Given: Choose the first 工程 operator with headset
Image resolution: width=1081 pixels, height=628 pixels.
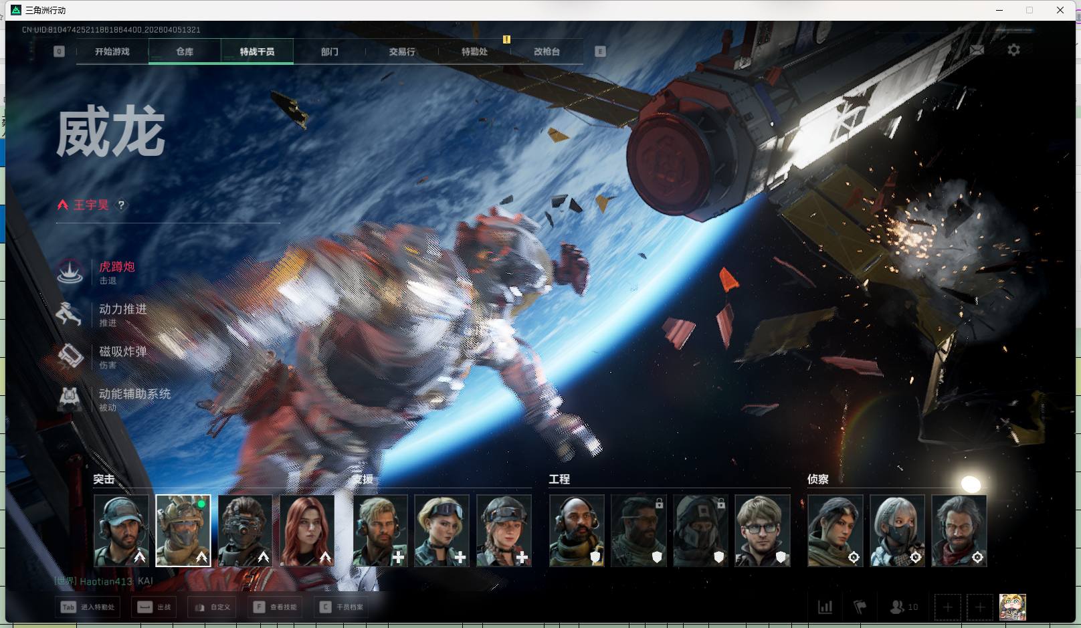Looking at the screenshot, I should click(x=577, y=530).
